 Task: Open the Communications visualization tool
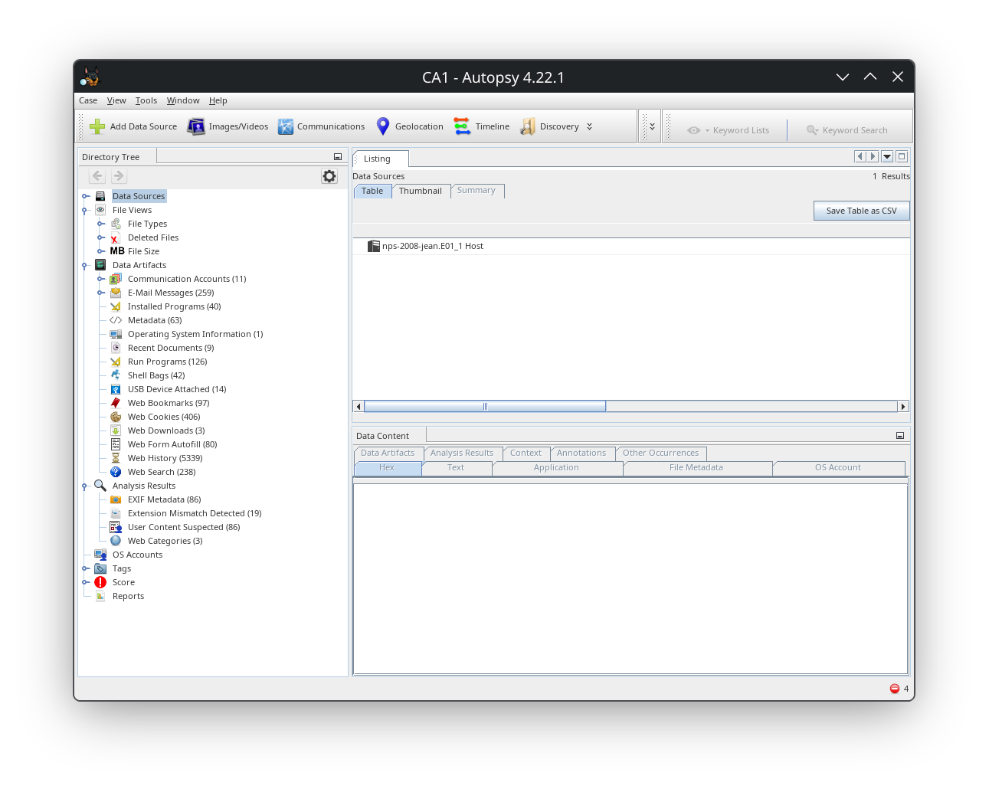coord(321,126)
